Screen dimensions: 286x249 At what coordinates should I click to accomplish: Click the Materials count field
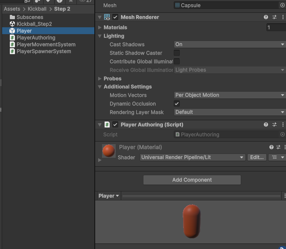[x=276, y=28]
